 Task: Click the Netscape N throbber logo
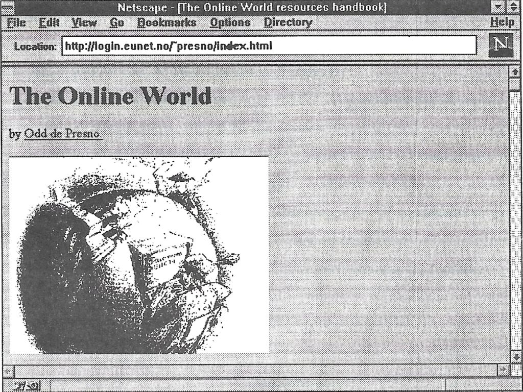501,45
